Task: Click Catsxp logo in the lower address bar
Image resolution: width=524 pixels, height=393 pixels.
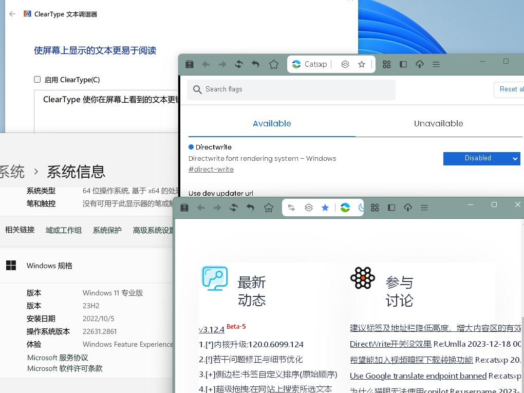Action: pyautogui.click(x=345, y=208)
